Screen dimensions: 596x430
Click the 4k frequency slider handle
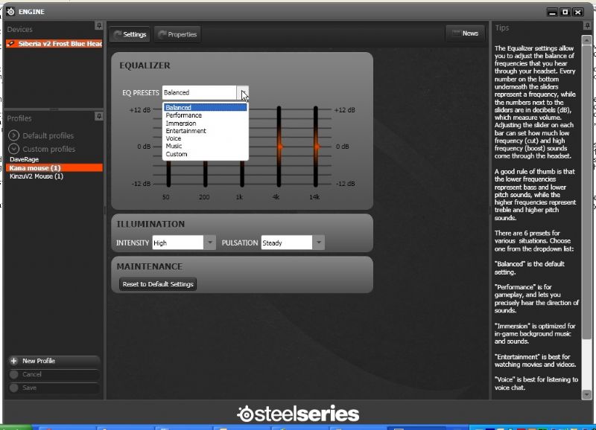(279, 147)
